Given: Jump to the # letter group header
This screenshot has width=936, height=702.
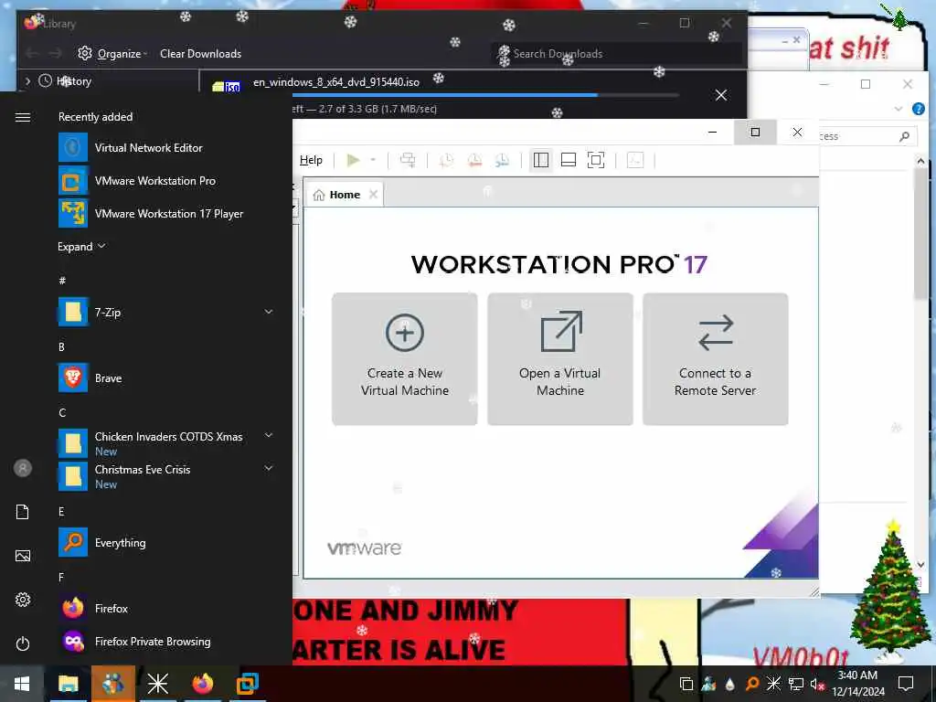Looking at the screenshot, I should pyautogui.click(x=62, y=280).
